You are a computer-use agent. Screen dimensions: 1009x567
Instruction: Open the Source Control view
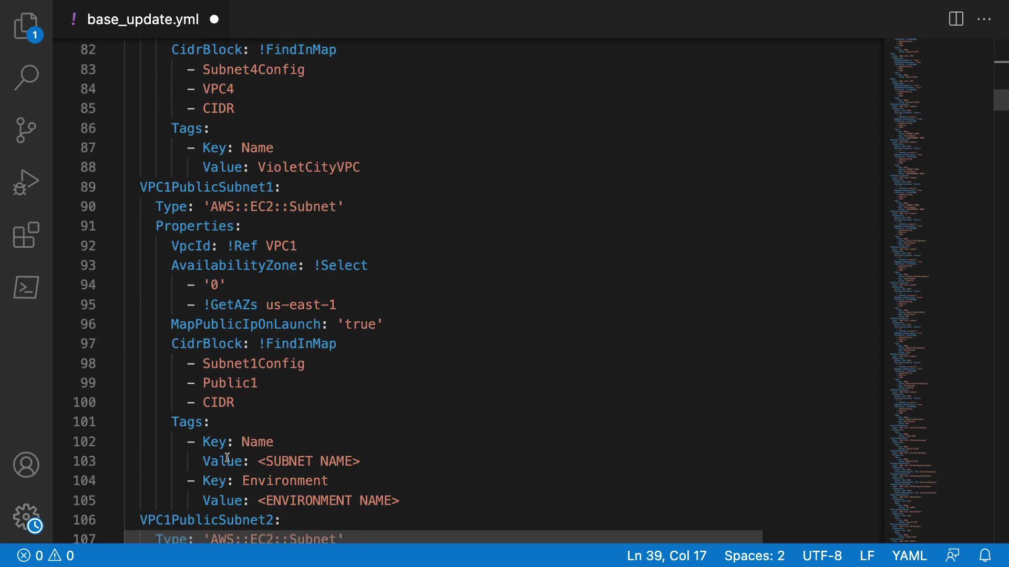[x=26, y=130]
